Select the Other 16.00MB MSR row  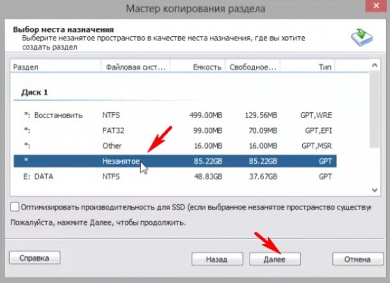[175, 146]
